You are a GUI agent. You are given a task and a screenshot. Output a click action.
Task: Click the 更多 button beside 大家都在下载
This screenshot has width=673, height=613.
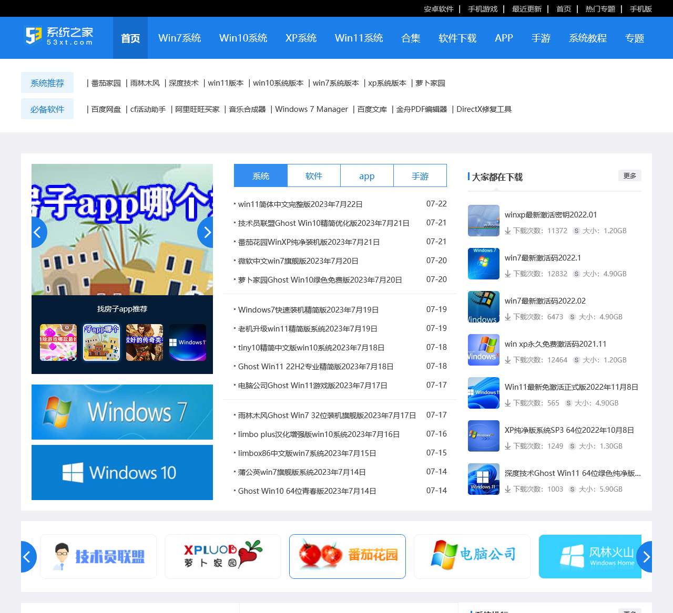(x=629, y=175)
